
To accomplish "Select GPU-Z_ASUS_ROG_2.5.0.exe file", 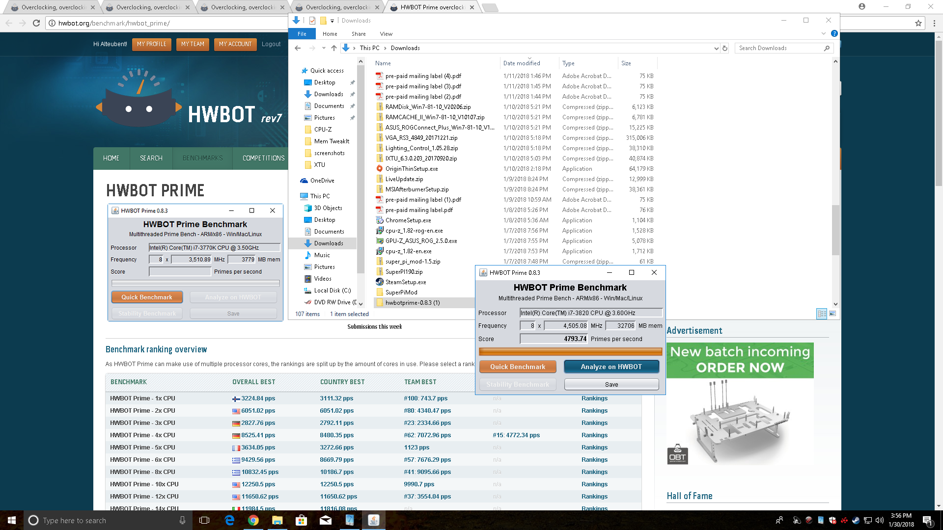I will coord(421,241).
